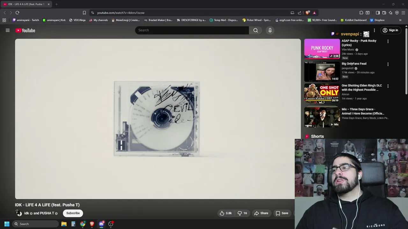Open Three Days Grace Mix thumbnail
This screenshot has width=408, height=229.
(x=322, y=117)
